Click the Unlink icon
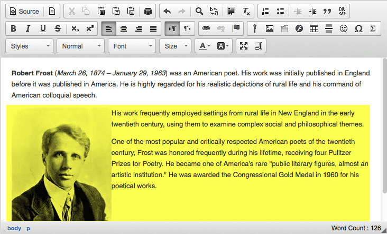This screenshot has width=387, height=234. [x=221, y=28]
